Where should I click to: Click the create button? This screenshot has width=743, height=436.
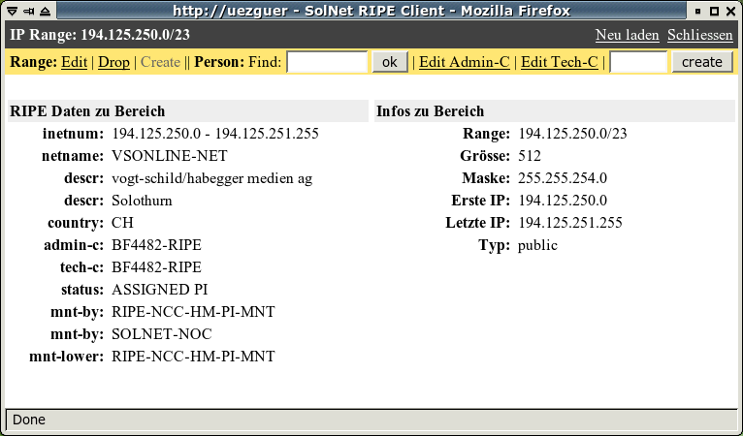coord(701,62)
